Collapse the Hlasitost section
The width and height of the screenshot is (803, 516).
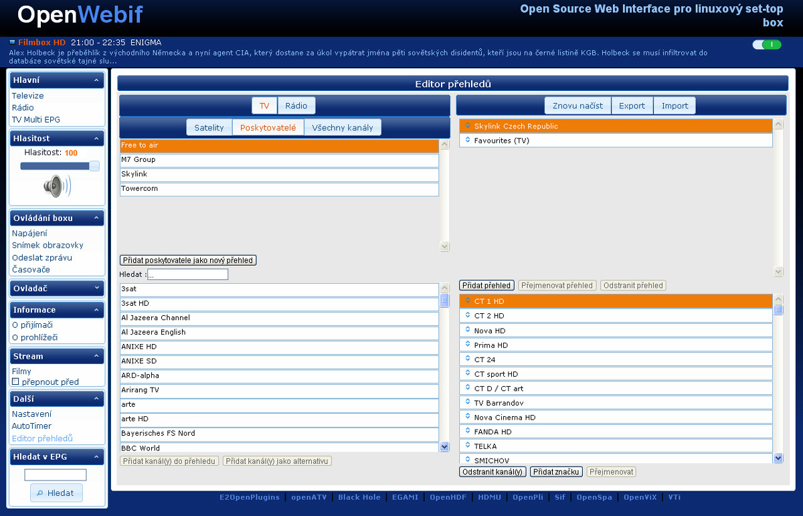[96, 139]
